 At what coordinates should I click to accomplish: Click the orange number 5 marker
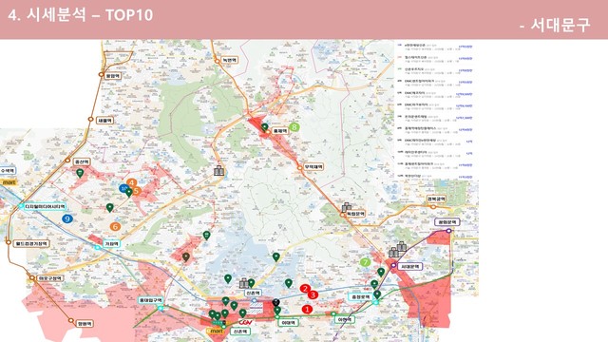(x=137, y=191)
